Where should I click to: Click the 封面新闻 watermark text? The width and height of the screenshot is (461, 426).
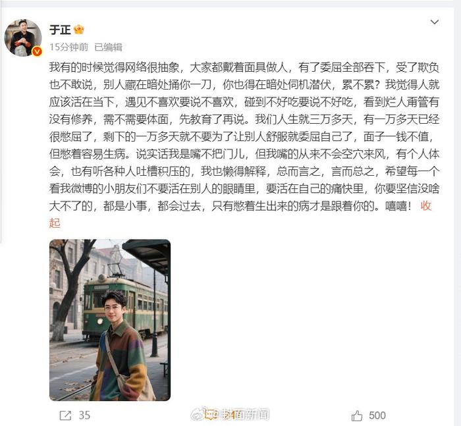point(244,415)
